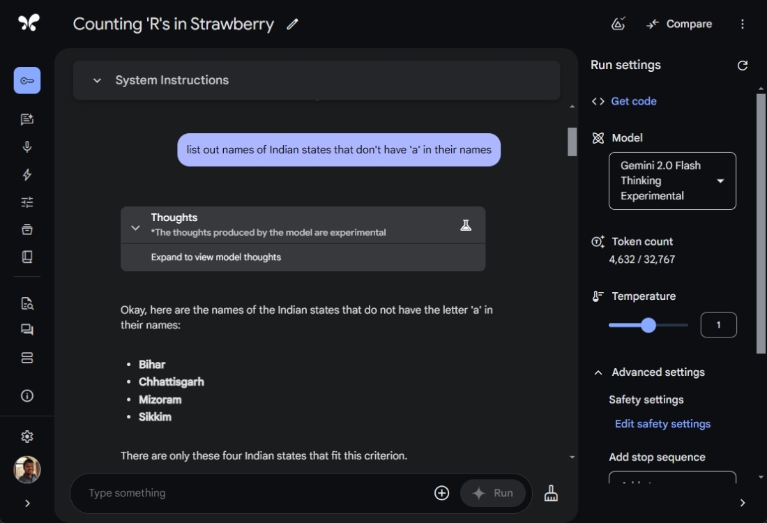Click the plus icon to insert media

coord(441,493)
